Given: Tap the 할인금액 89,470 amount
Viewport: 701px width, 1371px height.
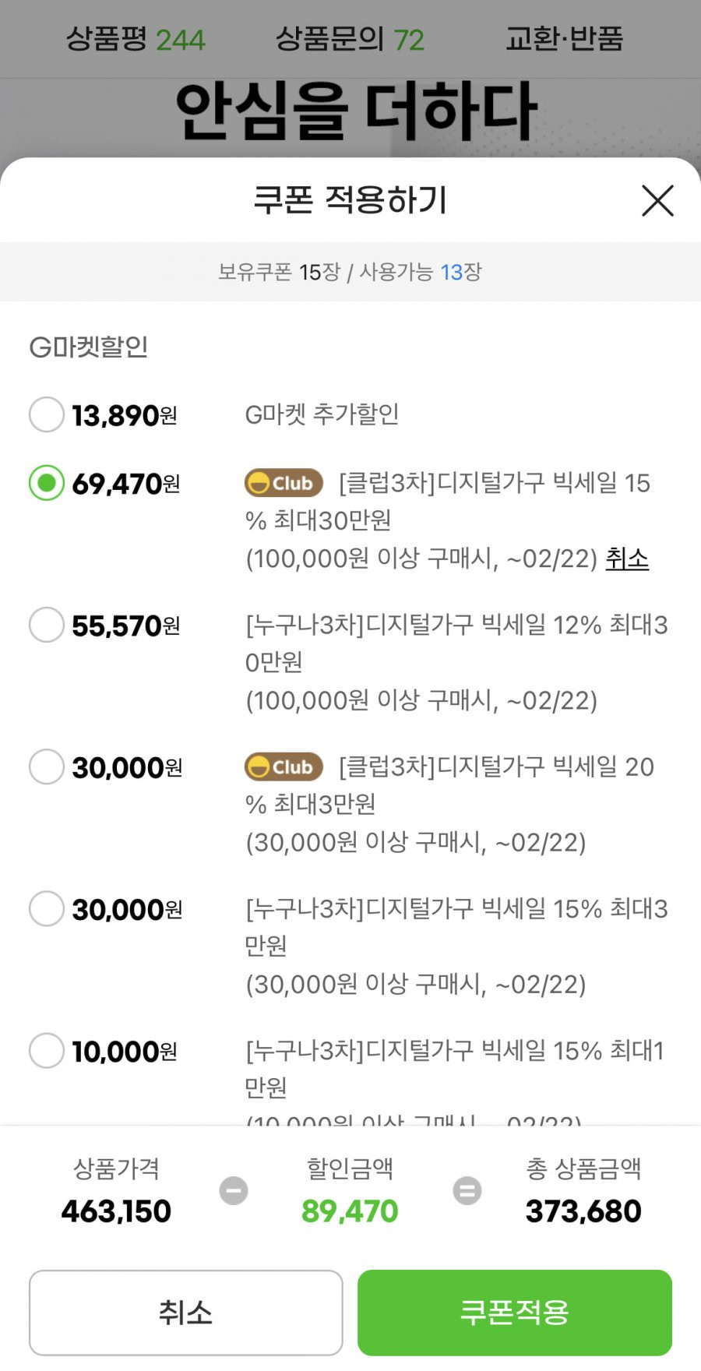Looking at the screenshot, I should [x=350, y=1211].
